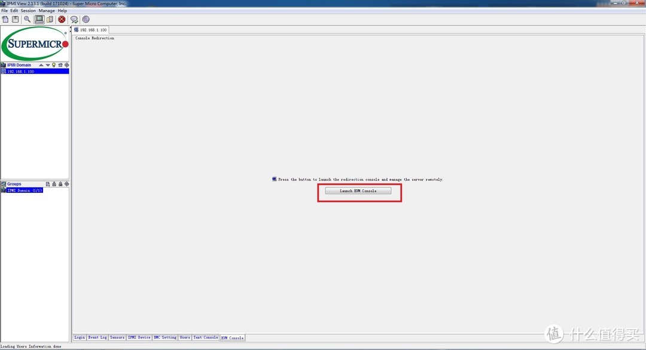
Task: Select the 192.168.1.100 session tab
Action: (x=91, y=30)
